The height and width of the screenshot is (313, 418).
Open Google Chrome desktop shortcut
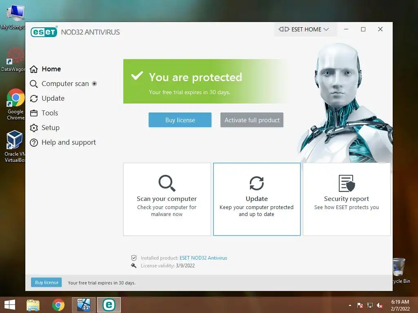[x=16, y=104]
